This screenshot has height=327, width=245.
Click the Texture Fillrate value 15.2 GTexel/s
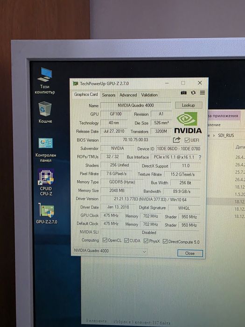point(182,174)
